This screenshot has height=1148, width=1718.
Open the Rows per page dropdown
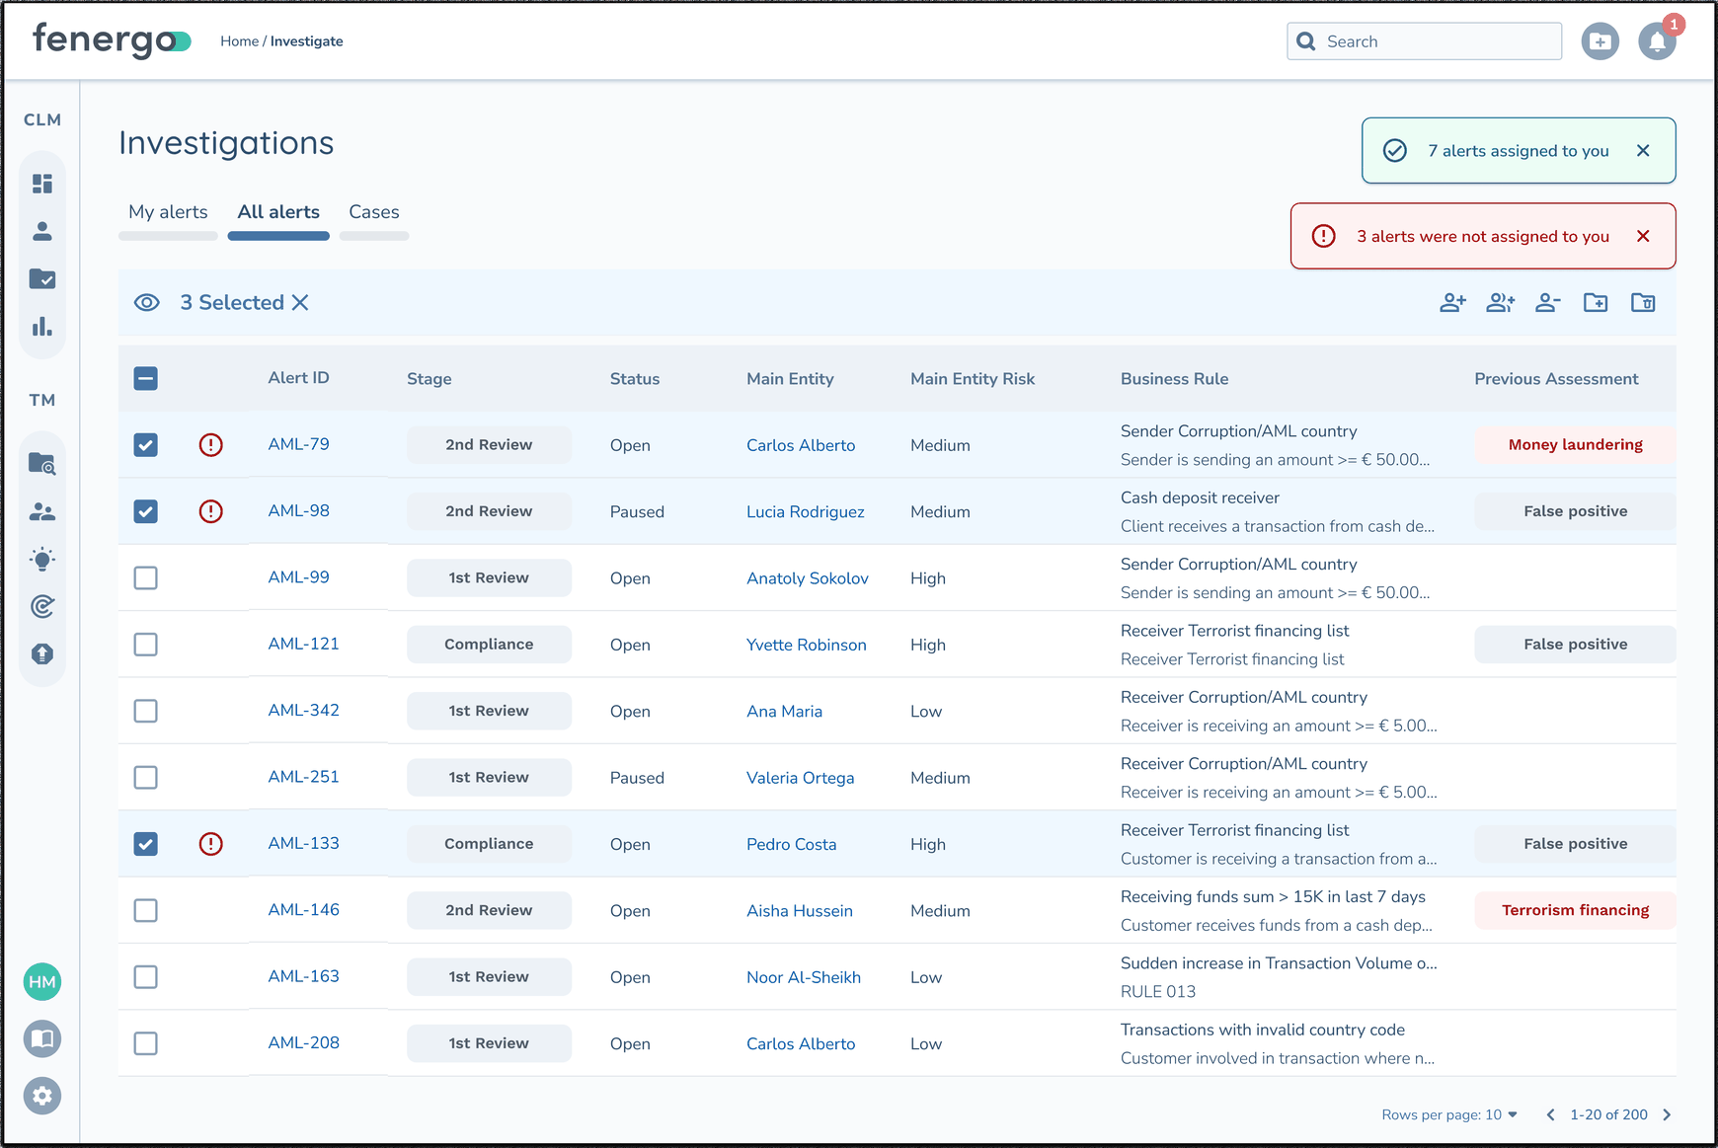point(1449,1114)
